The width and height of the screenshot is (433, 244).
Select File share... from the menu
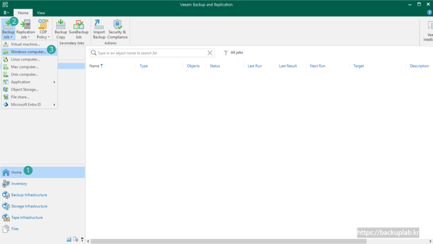point(30,97)
